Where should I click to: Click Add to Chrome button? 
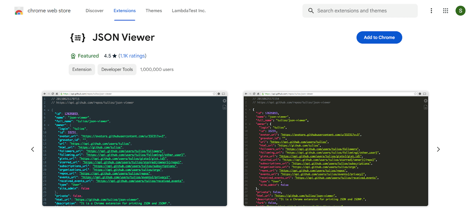379,37
